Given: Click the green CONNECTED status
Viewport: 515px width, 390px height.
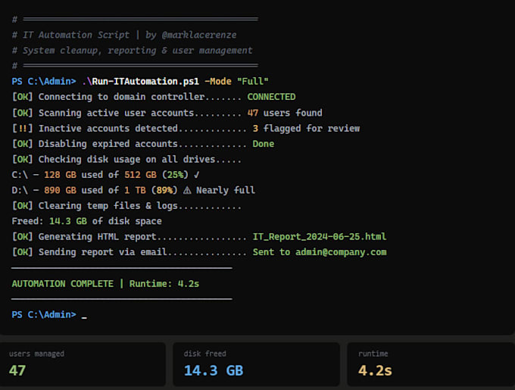Looking at the screenshot, I should click(271, 97).
